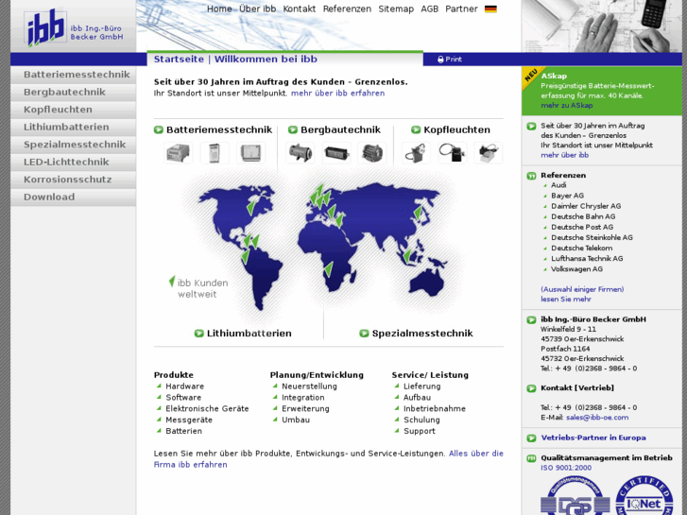The image size is (687, 515).
Task: Click green arrow icon beside Lithiumbatterien heading
Action: pyautogui.click(x=198, y=334)
